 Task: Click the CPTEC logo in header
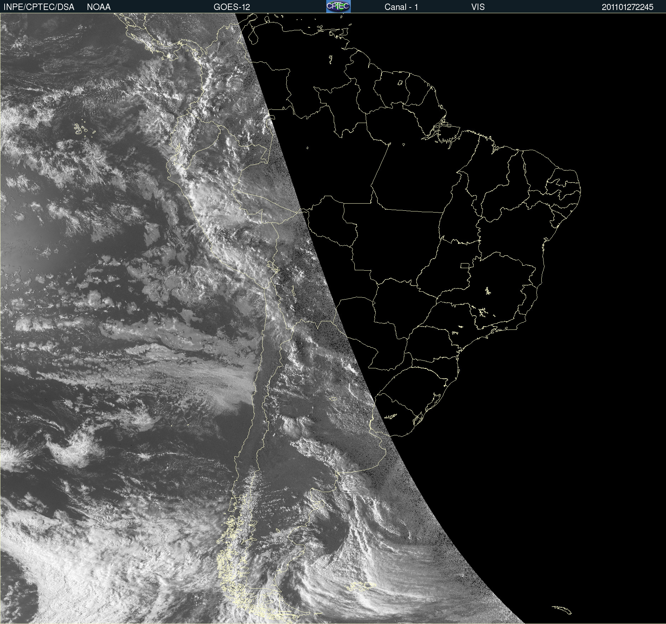pyautogui.click(x=338, y=6)
